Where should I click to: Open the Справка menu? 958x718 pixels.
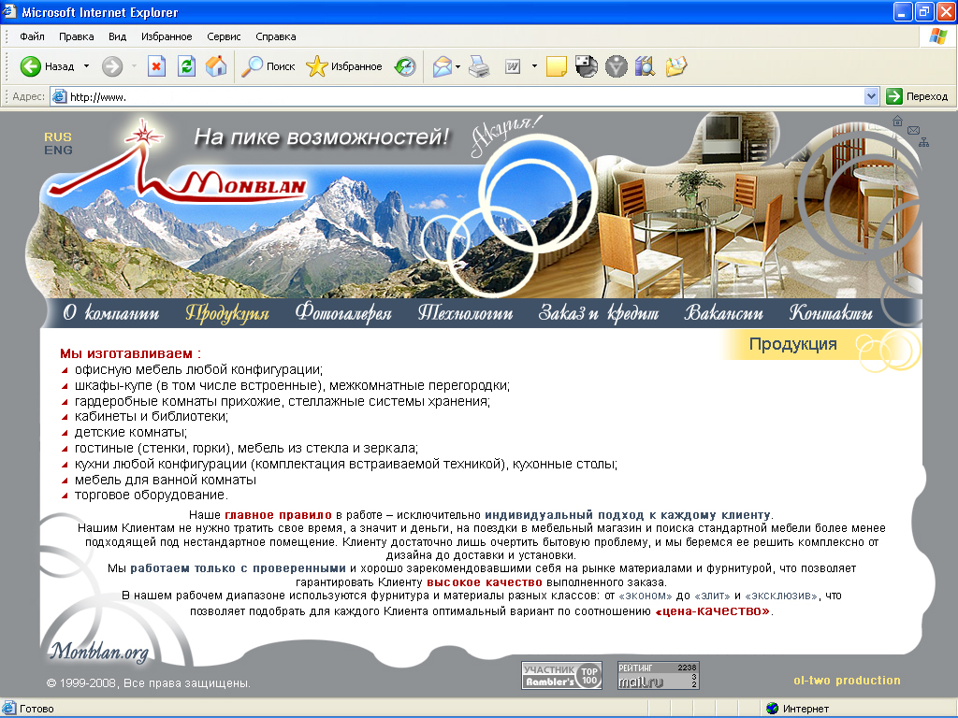point(276,36)
